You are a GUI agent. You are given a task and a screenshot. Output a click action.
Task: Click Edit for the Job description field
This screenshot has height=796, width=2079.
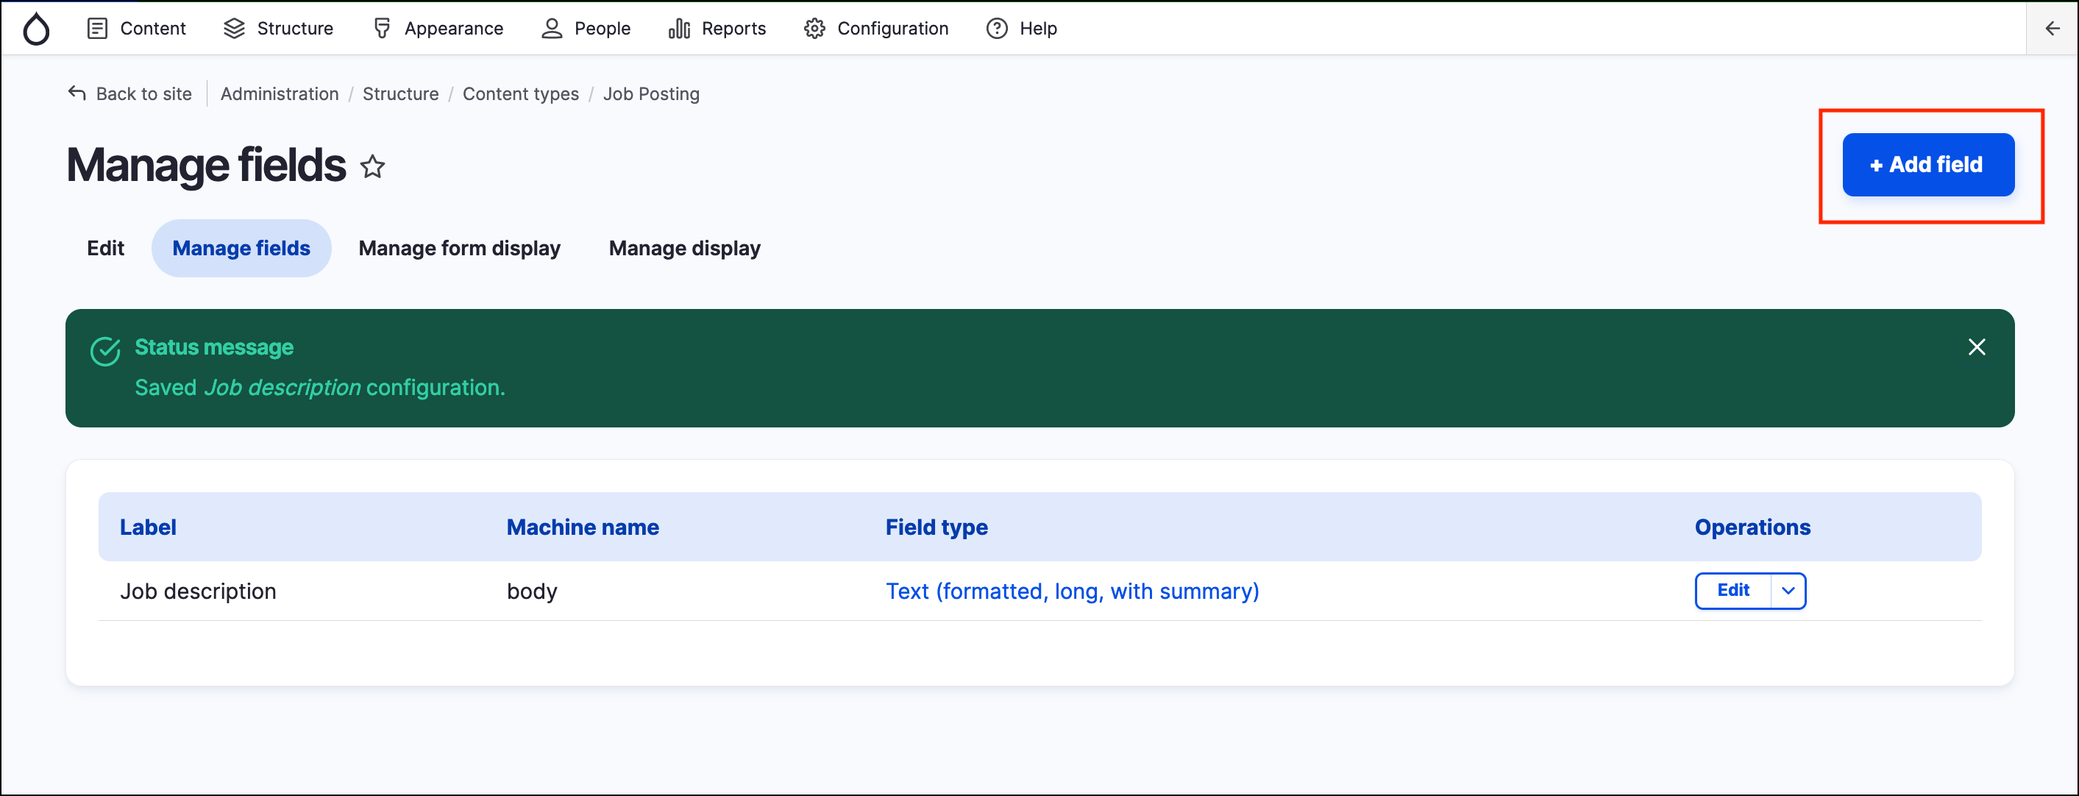click(1732, 590)
